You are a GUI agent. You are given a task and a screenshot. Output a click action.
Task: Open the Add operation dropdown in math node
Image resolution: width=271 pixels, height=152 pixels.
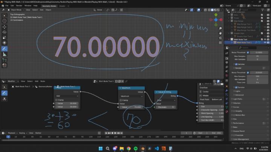point(66,96)
